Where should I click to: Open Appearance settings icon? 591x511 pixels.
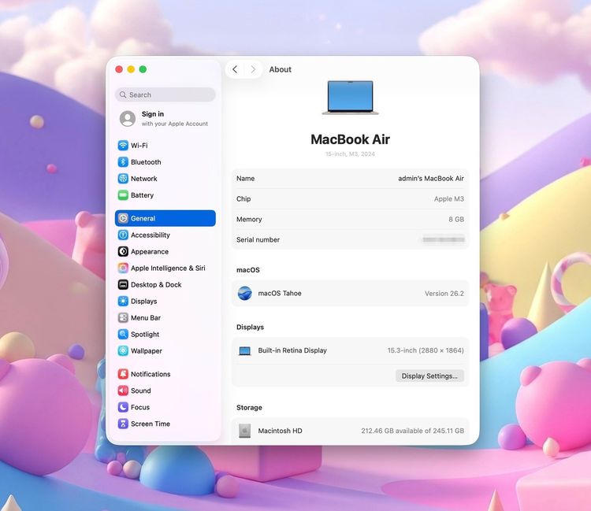click(123, 252)
